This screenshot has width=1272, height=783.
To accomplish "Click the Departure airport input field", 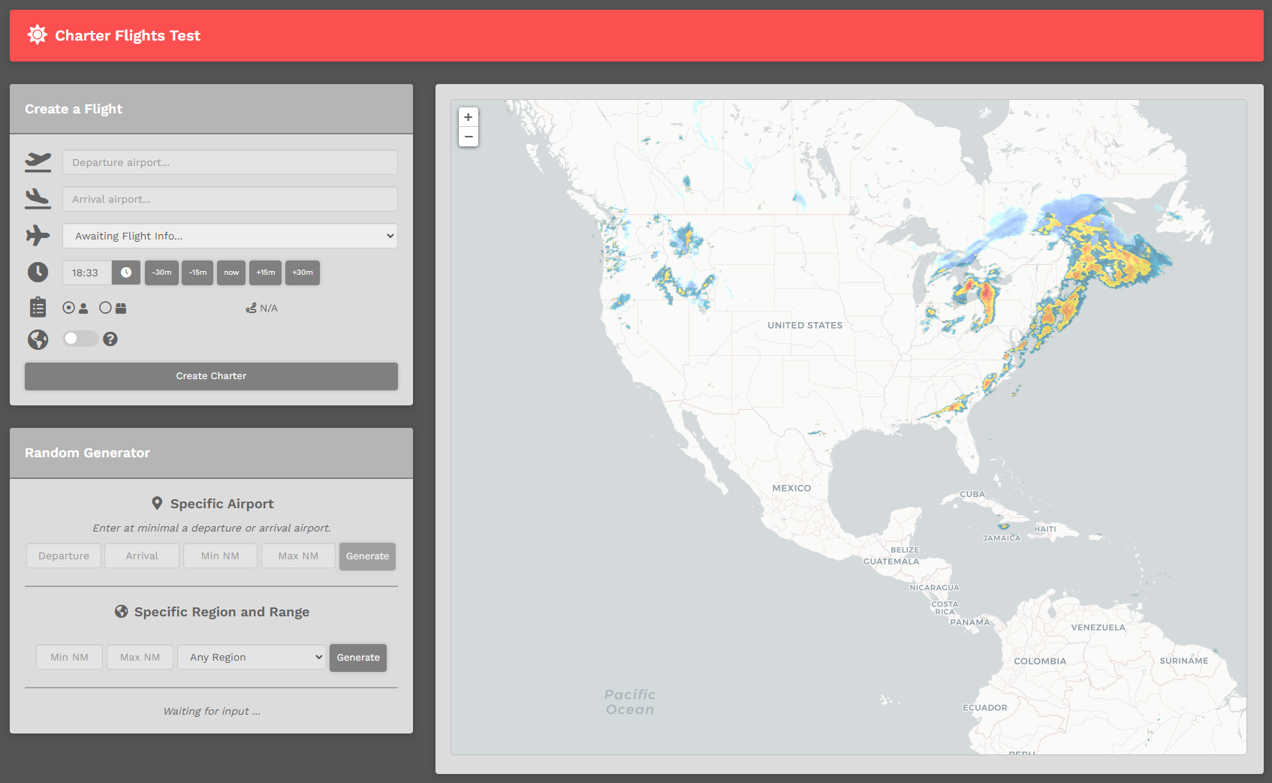I will (x=230, y=162).
